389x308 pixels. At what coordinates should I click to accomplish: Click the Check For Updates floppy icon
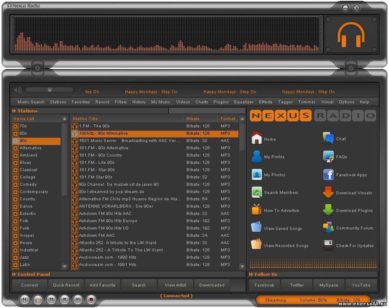pos(328,245)
